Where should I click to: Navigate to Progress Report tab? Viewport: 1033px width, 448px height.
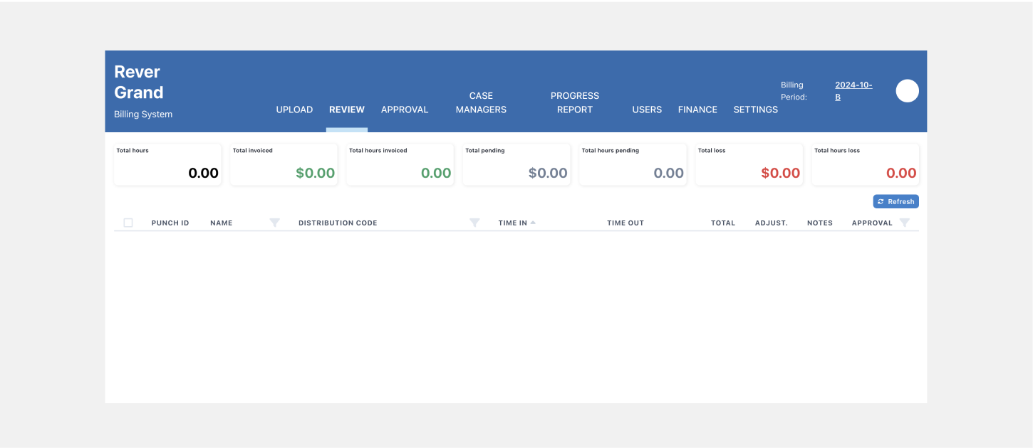click(575, 102)
